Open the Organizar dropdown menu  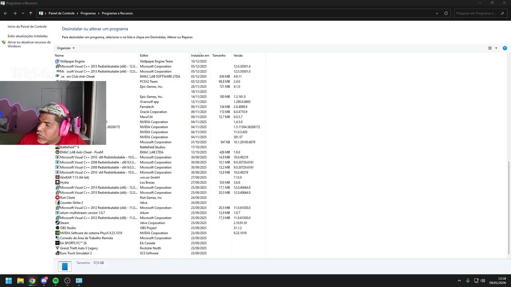66,48
